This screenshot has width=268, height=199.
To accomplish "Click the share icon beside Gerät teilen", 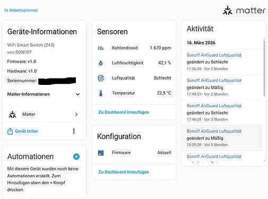I will click(10, 131).
